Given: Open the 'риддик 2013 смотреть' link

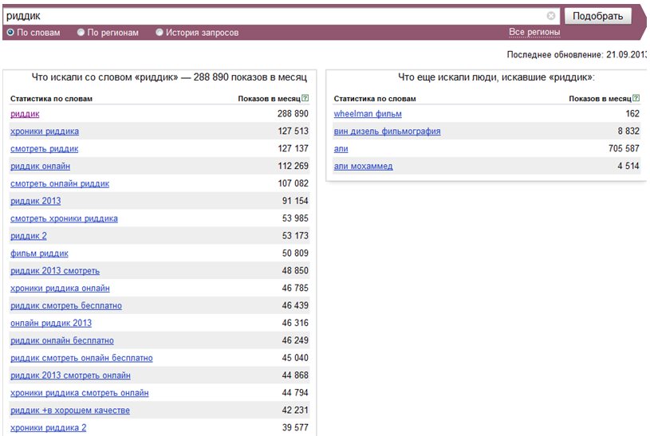Looking at the screenshot, I should click(55, 271).
